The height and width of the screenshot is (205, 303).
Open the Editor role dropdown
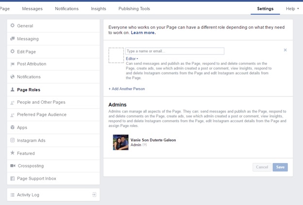[x=132, y=58]
